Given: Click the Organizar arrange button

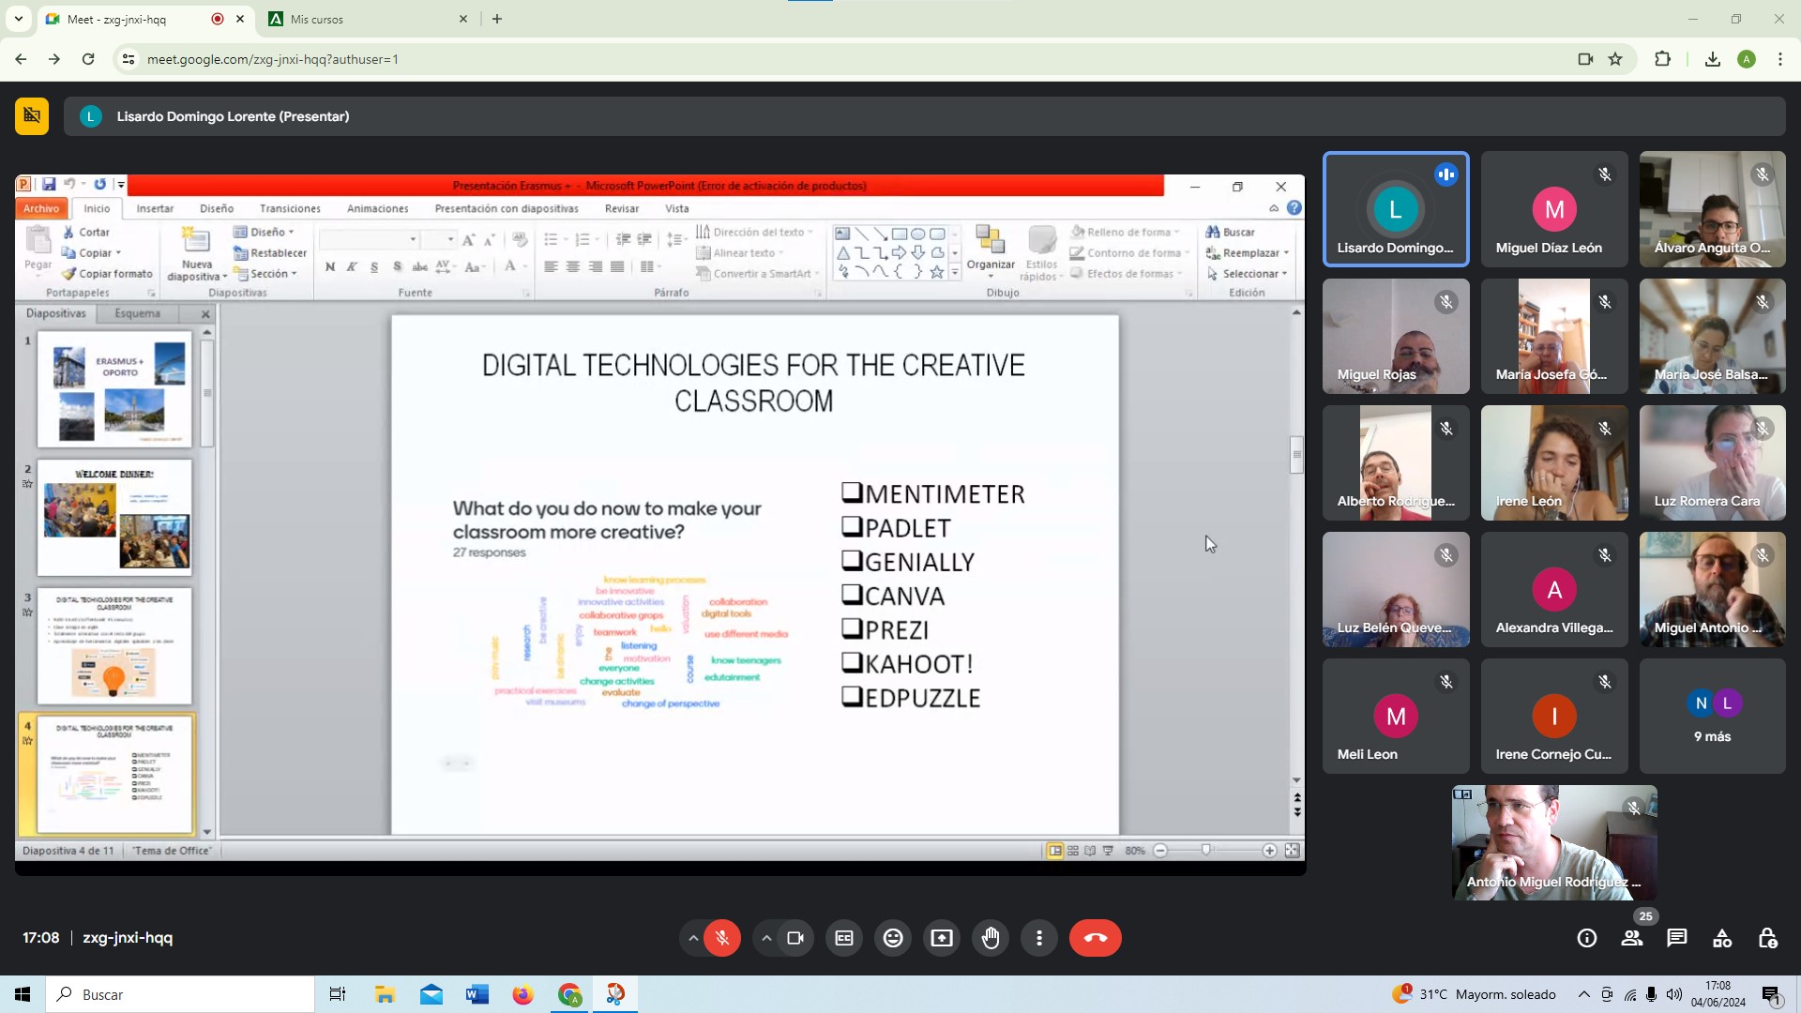Looking at the screenshot, I should click(x=991, y=250).
